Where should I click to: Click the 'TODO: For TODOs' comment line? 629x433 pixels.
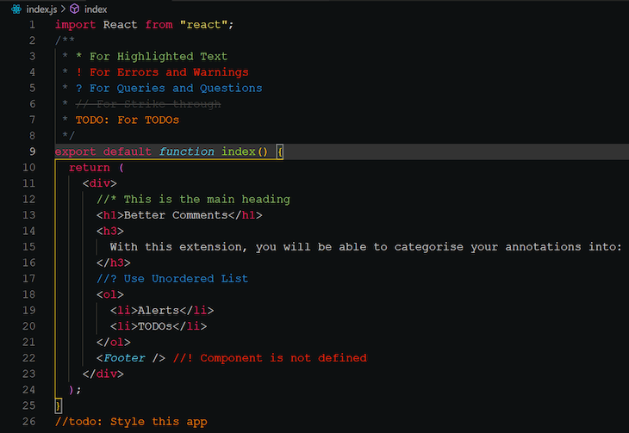tap(128, 120)
